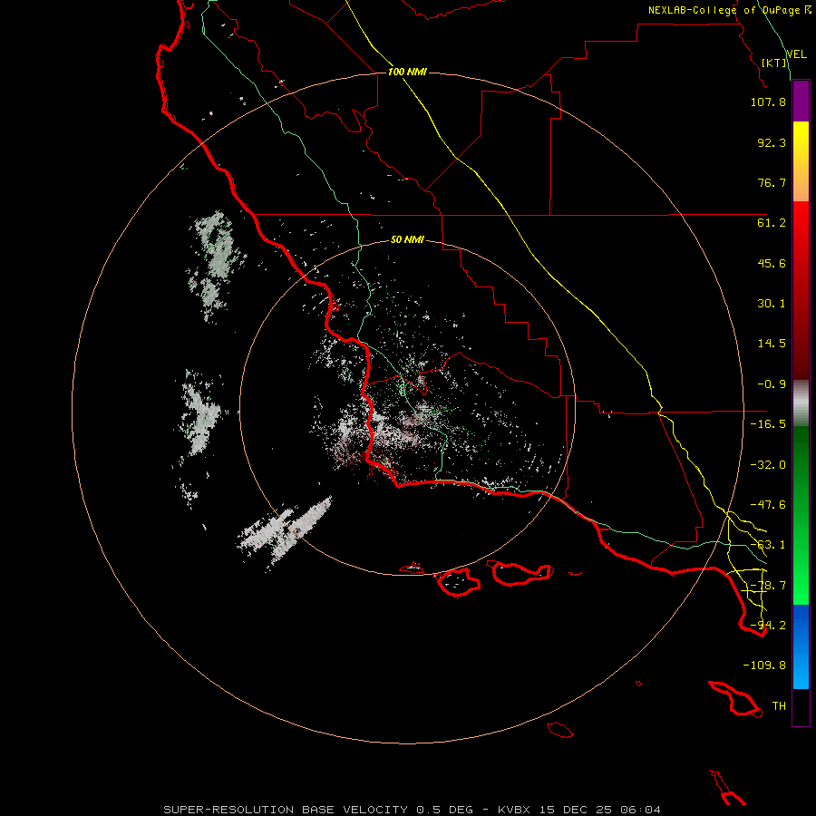This screenshot has height=816, width=816.
Task: Click the 14.5 legend value
Action: click(772, 344)
